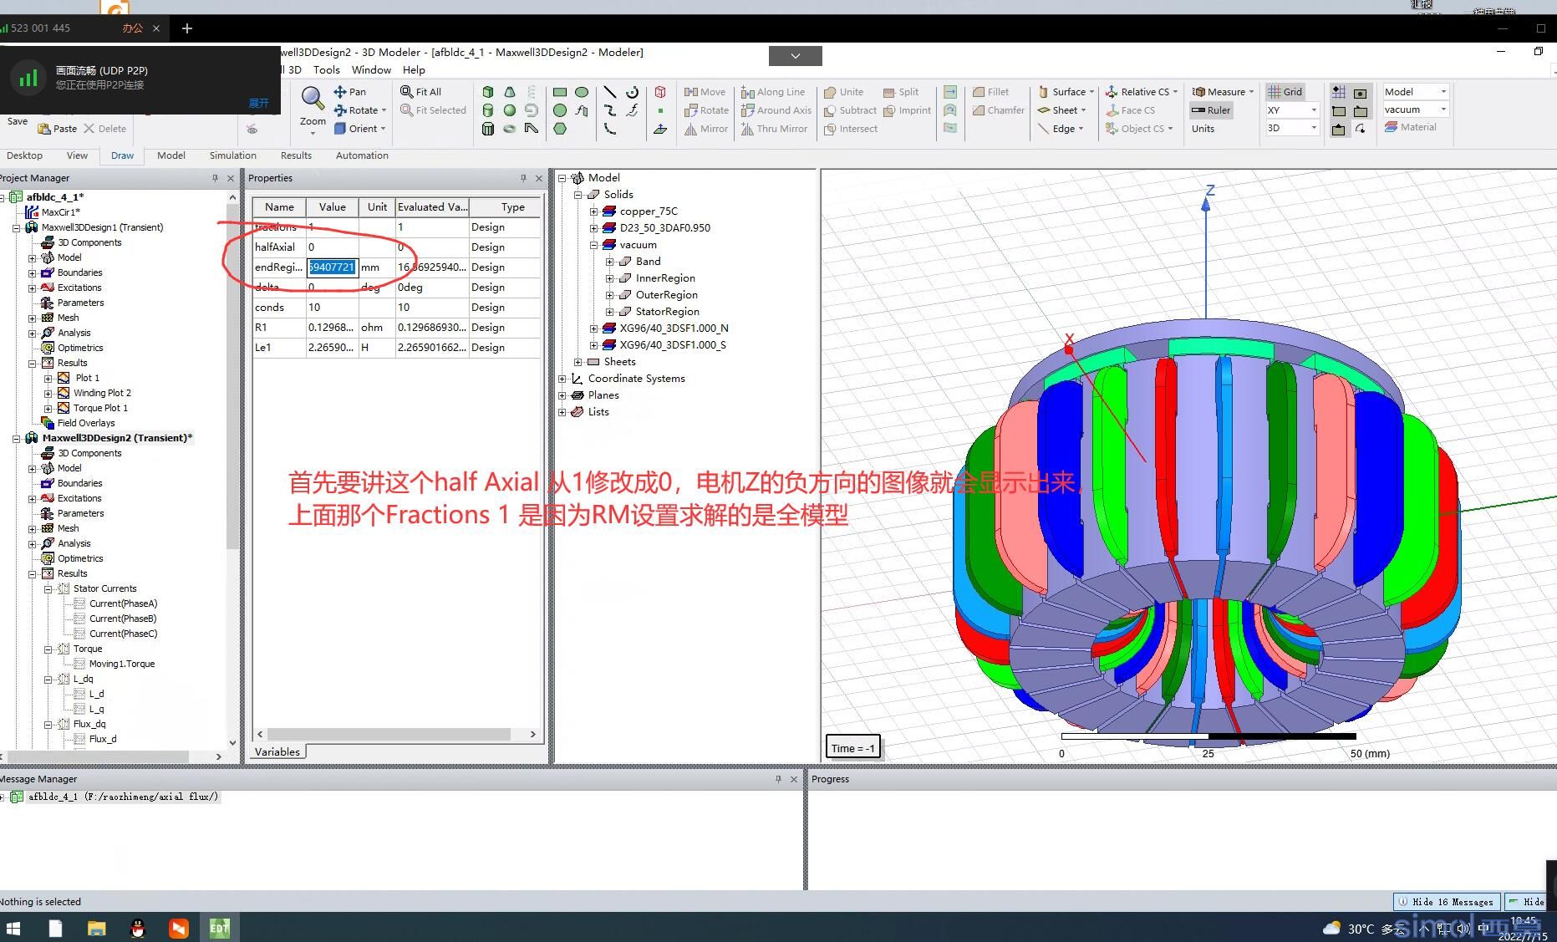Viewport: 1557px width, 942px height.
Task: Toggle the snap-to-grid mode icon
Action: coord(1339,92)
